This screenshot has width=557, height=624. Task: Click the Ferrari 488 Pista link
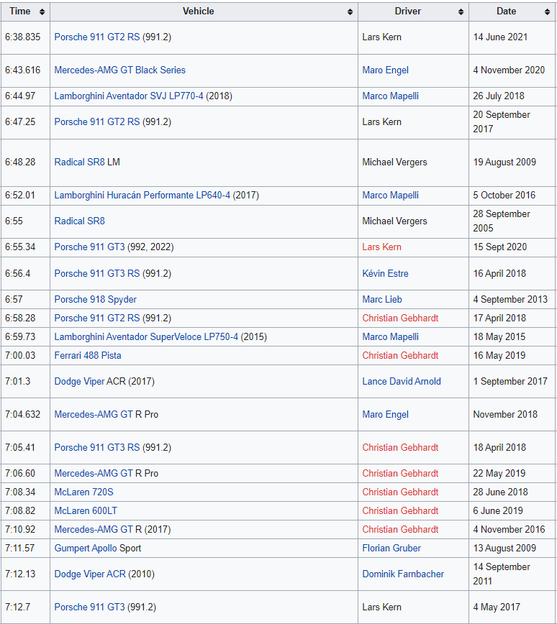click(x=88, y=355)
